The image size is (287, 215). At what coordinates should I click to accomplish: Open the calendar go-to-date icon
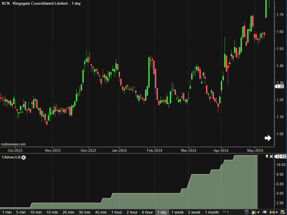[282, 212]
